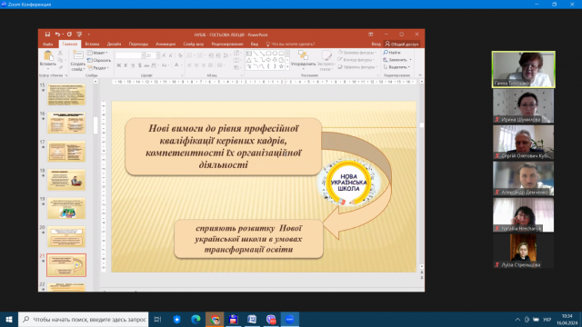Click Ирина Шумилова participant video tile
Screen dimensions: 582x327
(x=524, y=106)
